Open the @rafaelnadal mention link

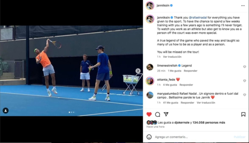coord(198,17)
